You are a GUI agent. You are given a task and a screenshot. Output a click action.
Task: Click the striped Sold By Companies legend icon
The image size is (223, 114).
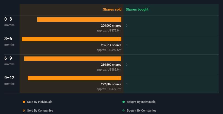(24, 110)
